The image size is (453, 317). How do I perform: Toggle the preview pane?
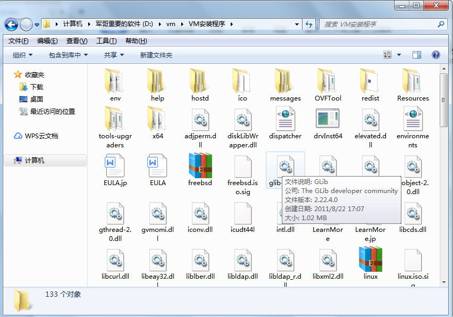click(417, 55)
